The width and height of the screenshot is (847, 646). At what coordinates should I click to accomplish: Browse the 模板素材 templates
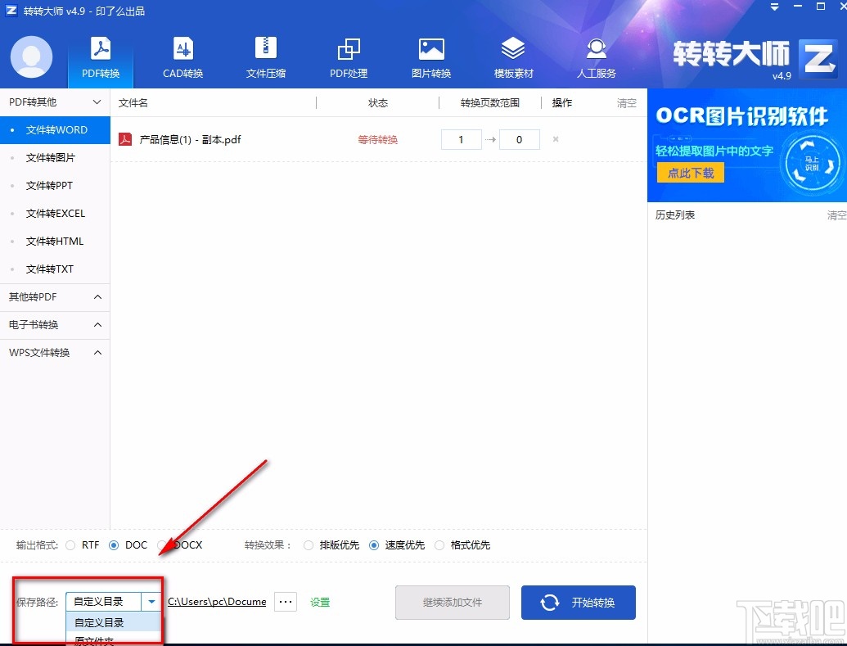point(513,56)
